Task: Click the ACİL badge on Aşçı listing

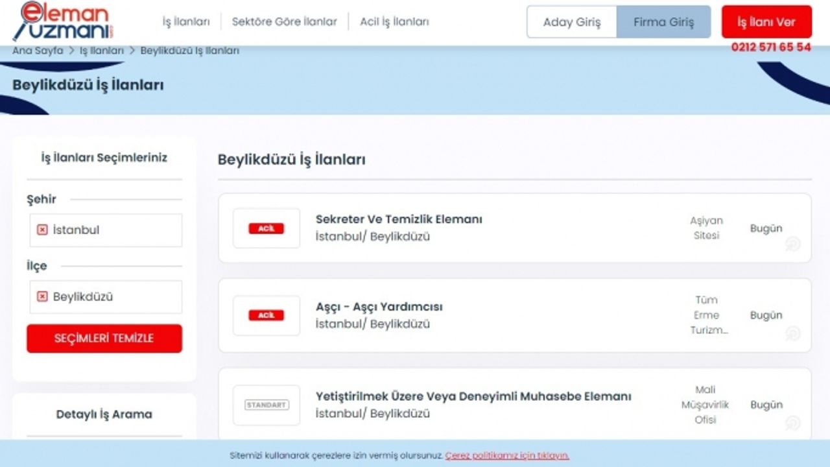Action: coord(266,315)
